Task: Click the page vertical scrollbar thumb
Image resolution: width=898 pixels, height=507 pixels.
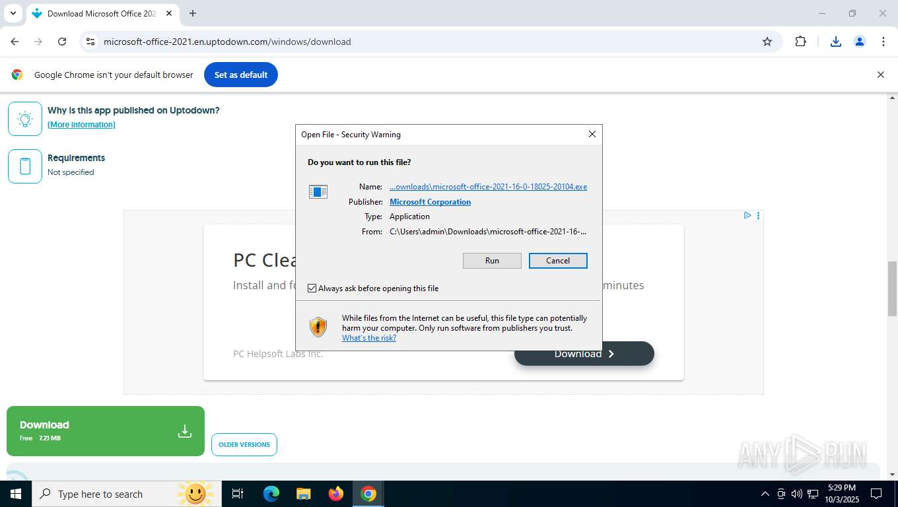Action: click(892, 289)
